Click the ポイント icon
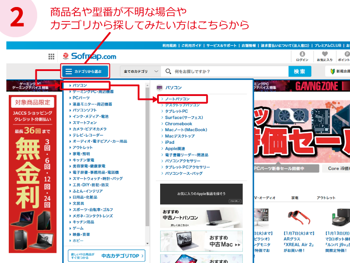This screenshot has height=263, width=350. point(347,54)
